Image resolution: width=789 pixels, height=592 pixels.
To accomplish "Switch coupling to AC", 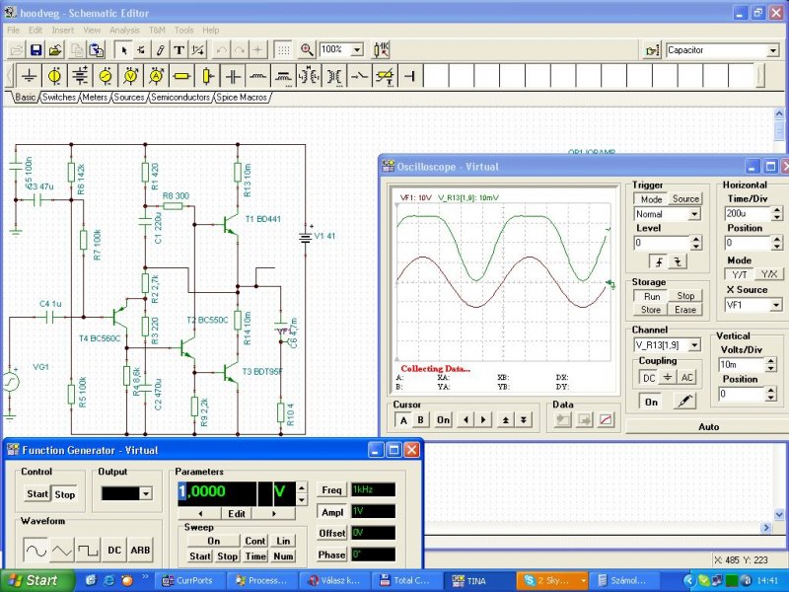I will pyautogui.click(x=687, y=378).
